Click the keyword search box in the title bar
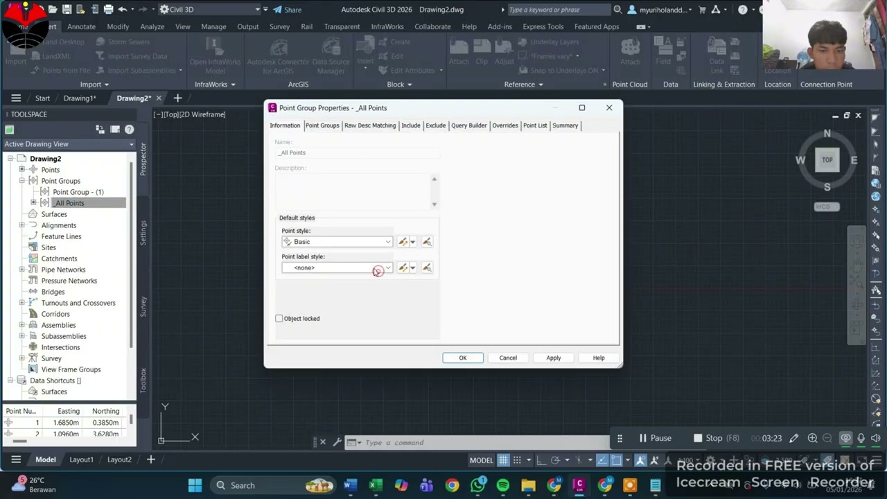Screen dimensions: 887x499 [x=559, y=10]
